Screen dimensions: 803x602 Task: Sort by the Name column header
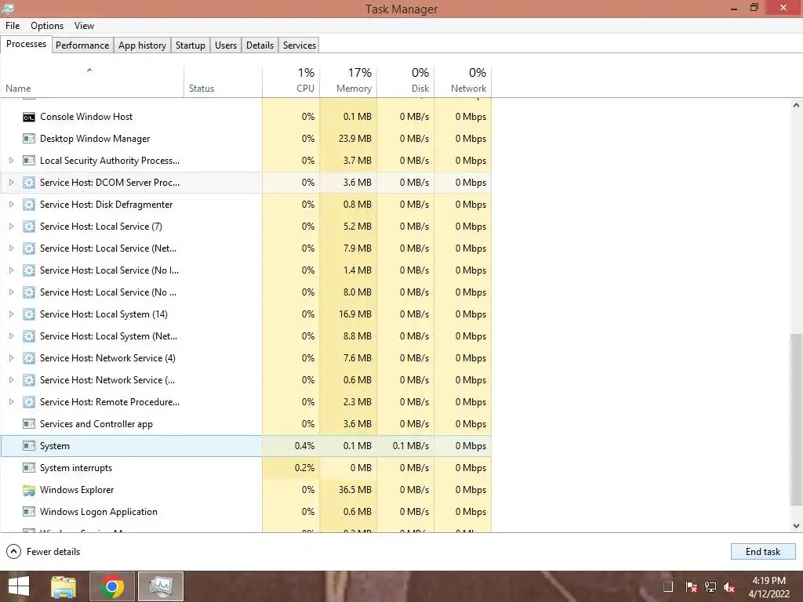pyautogui.click(x=93, y=82)
